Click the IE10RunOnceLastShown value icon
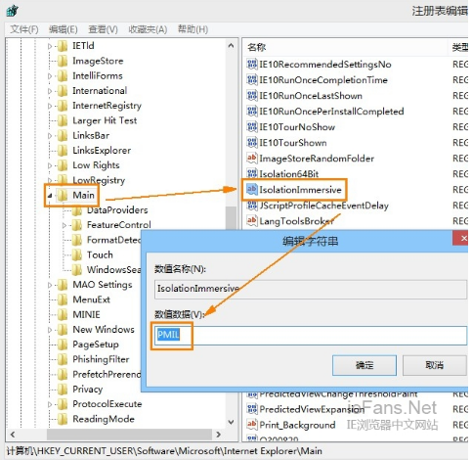Viewport: 472px width, 460px height. [x=252, y=96]
